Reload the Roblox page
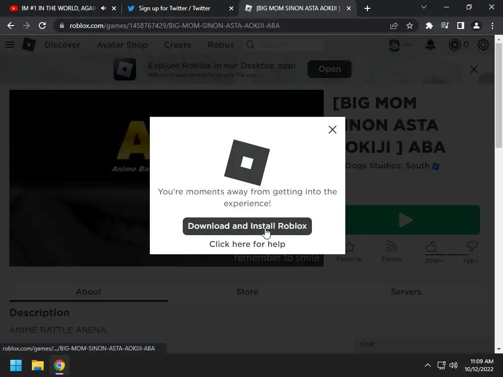The height and width of the screenshot is (377, 503). point(42,26)
